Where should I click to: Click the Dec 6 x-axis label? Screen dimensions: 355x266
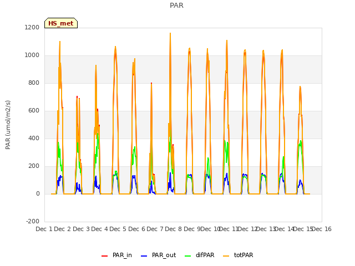point(136,229)
